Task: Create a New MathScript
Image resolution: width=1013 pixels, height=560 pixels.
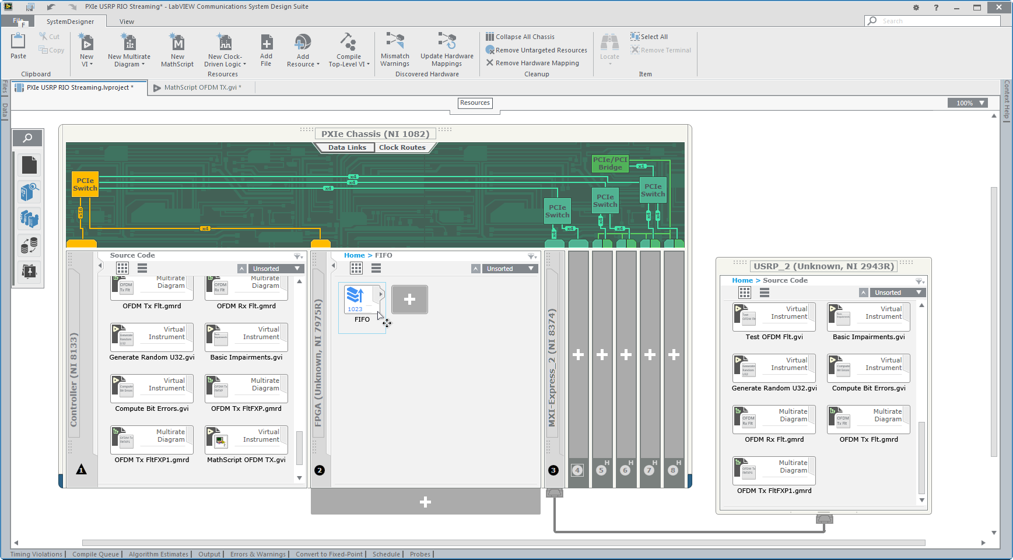Action: 177,50
